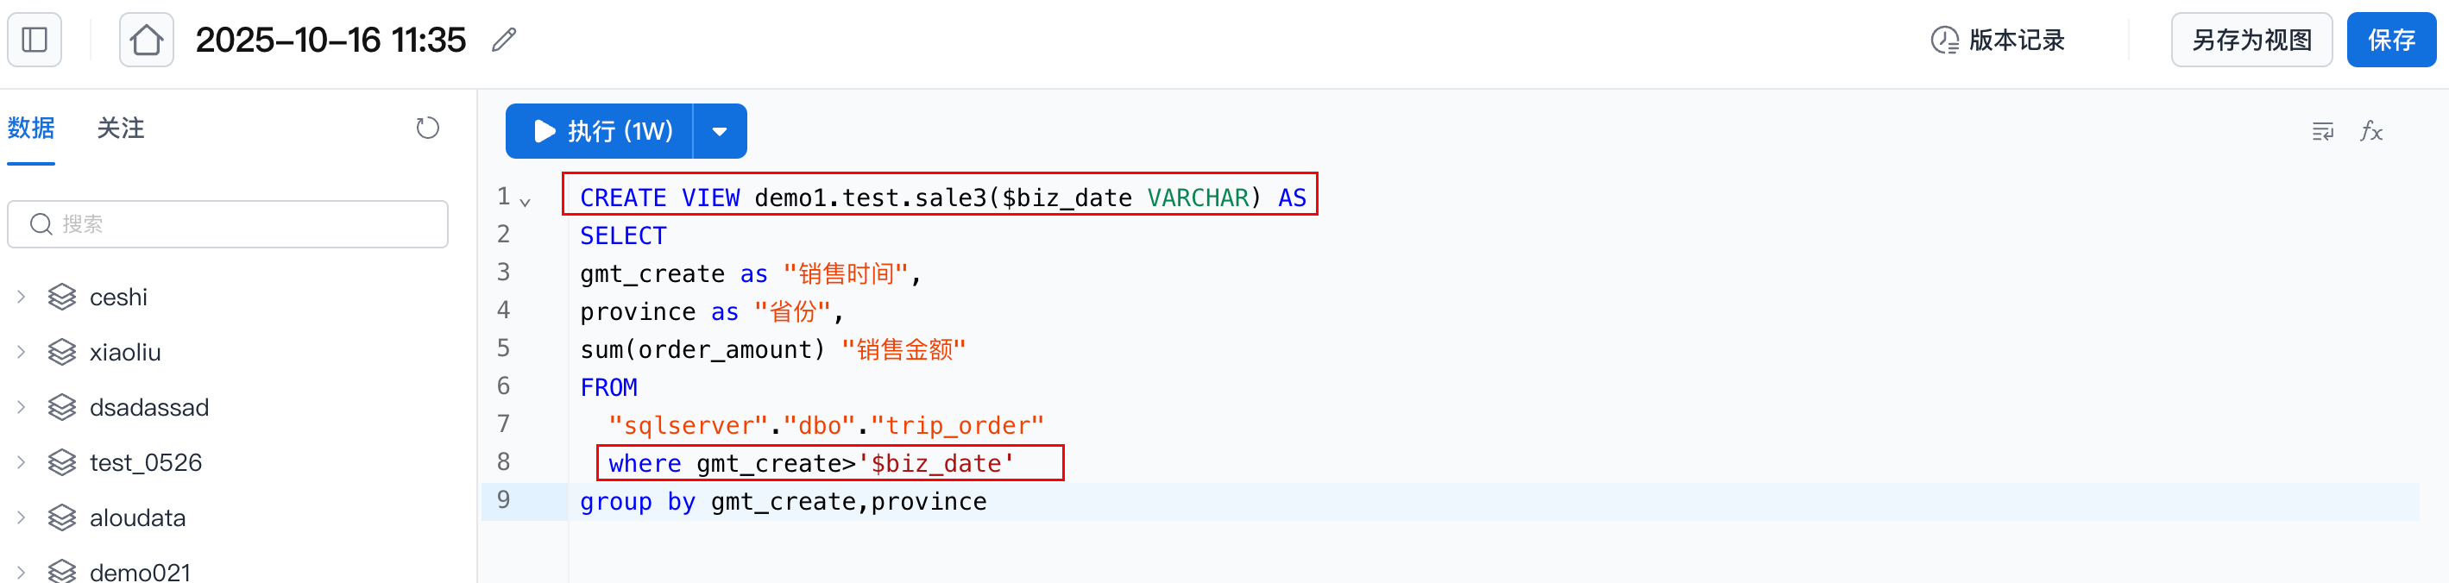Switch to the 数据 tab

[x=31, y=129]
